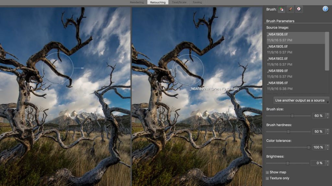The width and height of the screenshot is (332, 186).
Task: Switch to the Rendering tab
Action: click(x=137, y=2)
